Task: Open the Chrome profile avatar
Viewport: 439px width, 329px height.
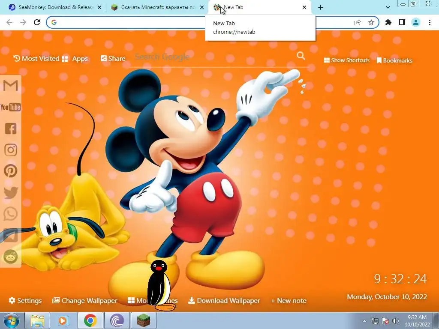Action: [x=416, y=22]
